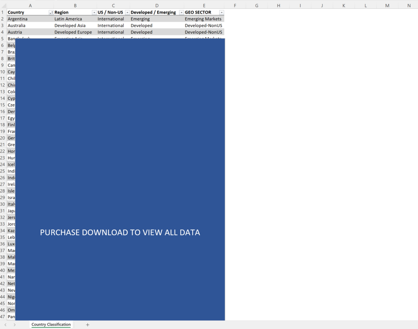Click the GEO SECTOR header cell
The width and height of the screenshot is (418, 329).
tap(204, 12)
